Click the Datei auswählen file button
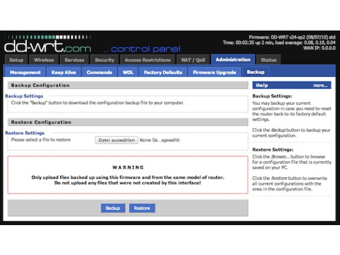 tap(117, 140)
